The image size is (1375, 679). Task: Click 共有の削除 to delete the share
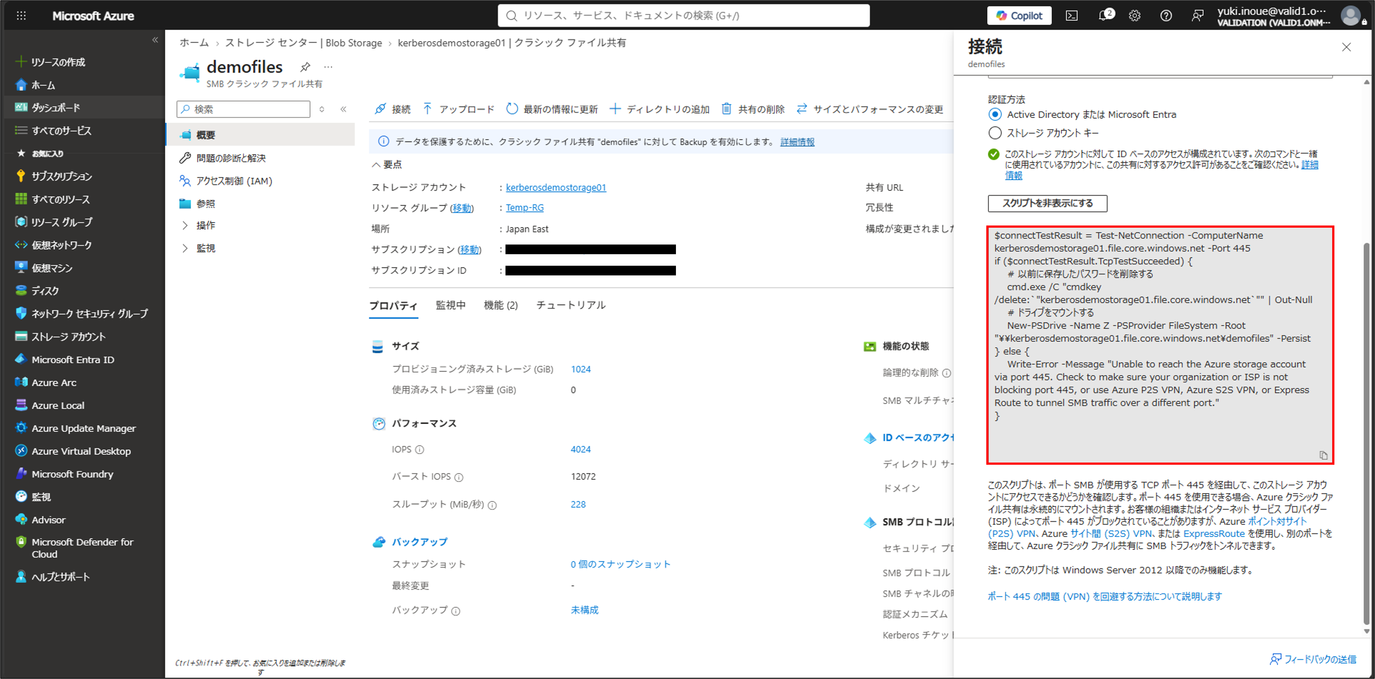click(x=753, y=109)
